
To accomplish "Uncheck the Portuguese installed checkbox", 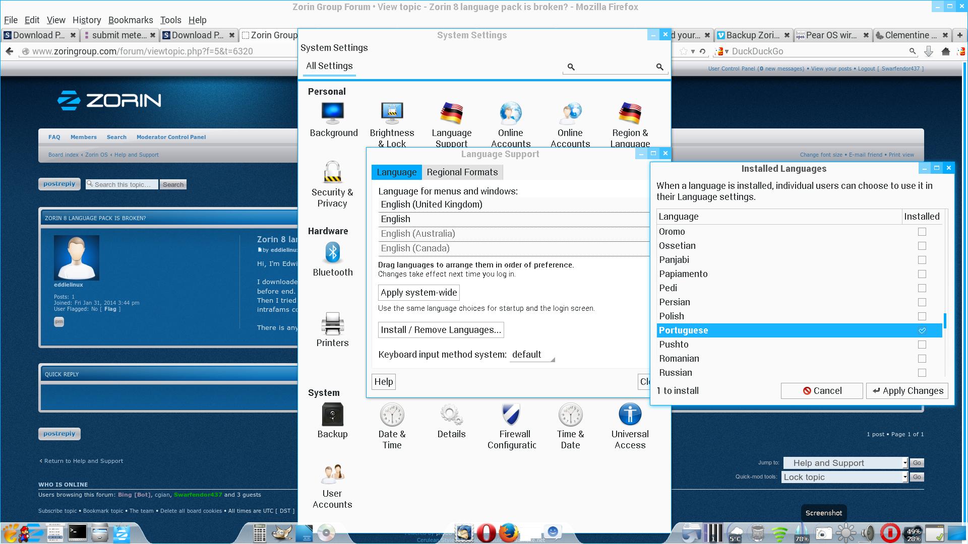I will coord(922,330).
